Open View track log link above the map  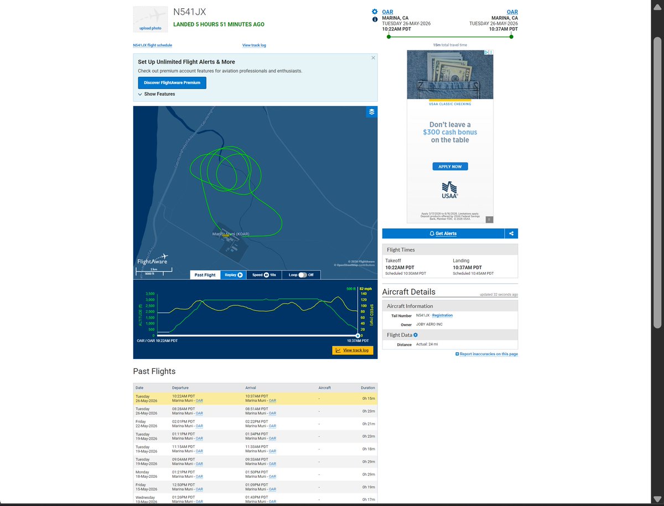pos(254,45)
